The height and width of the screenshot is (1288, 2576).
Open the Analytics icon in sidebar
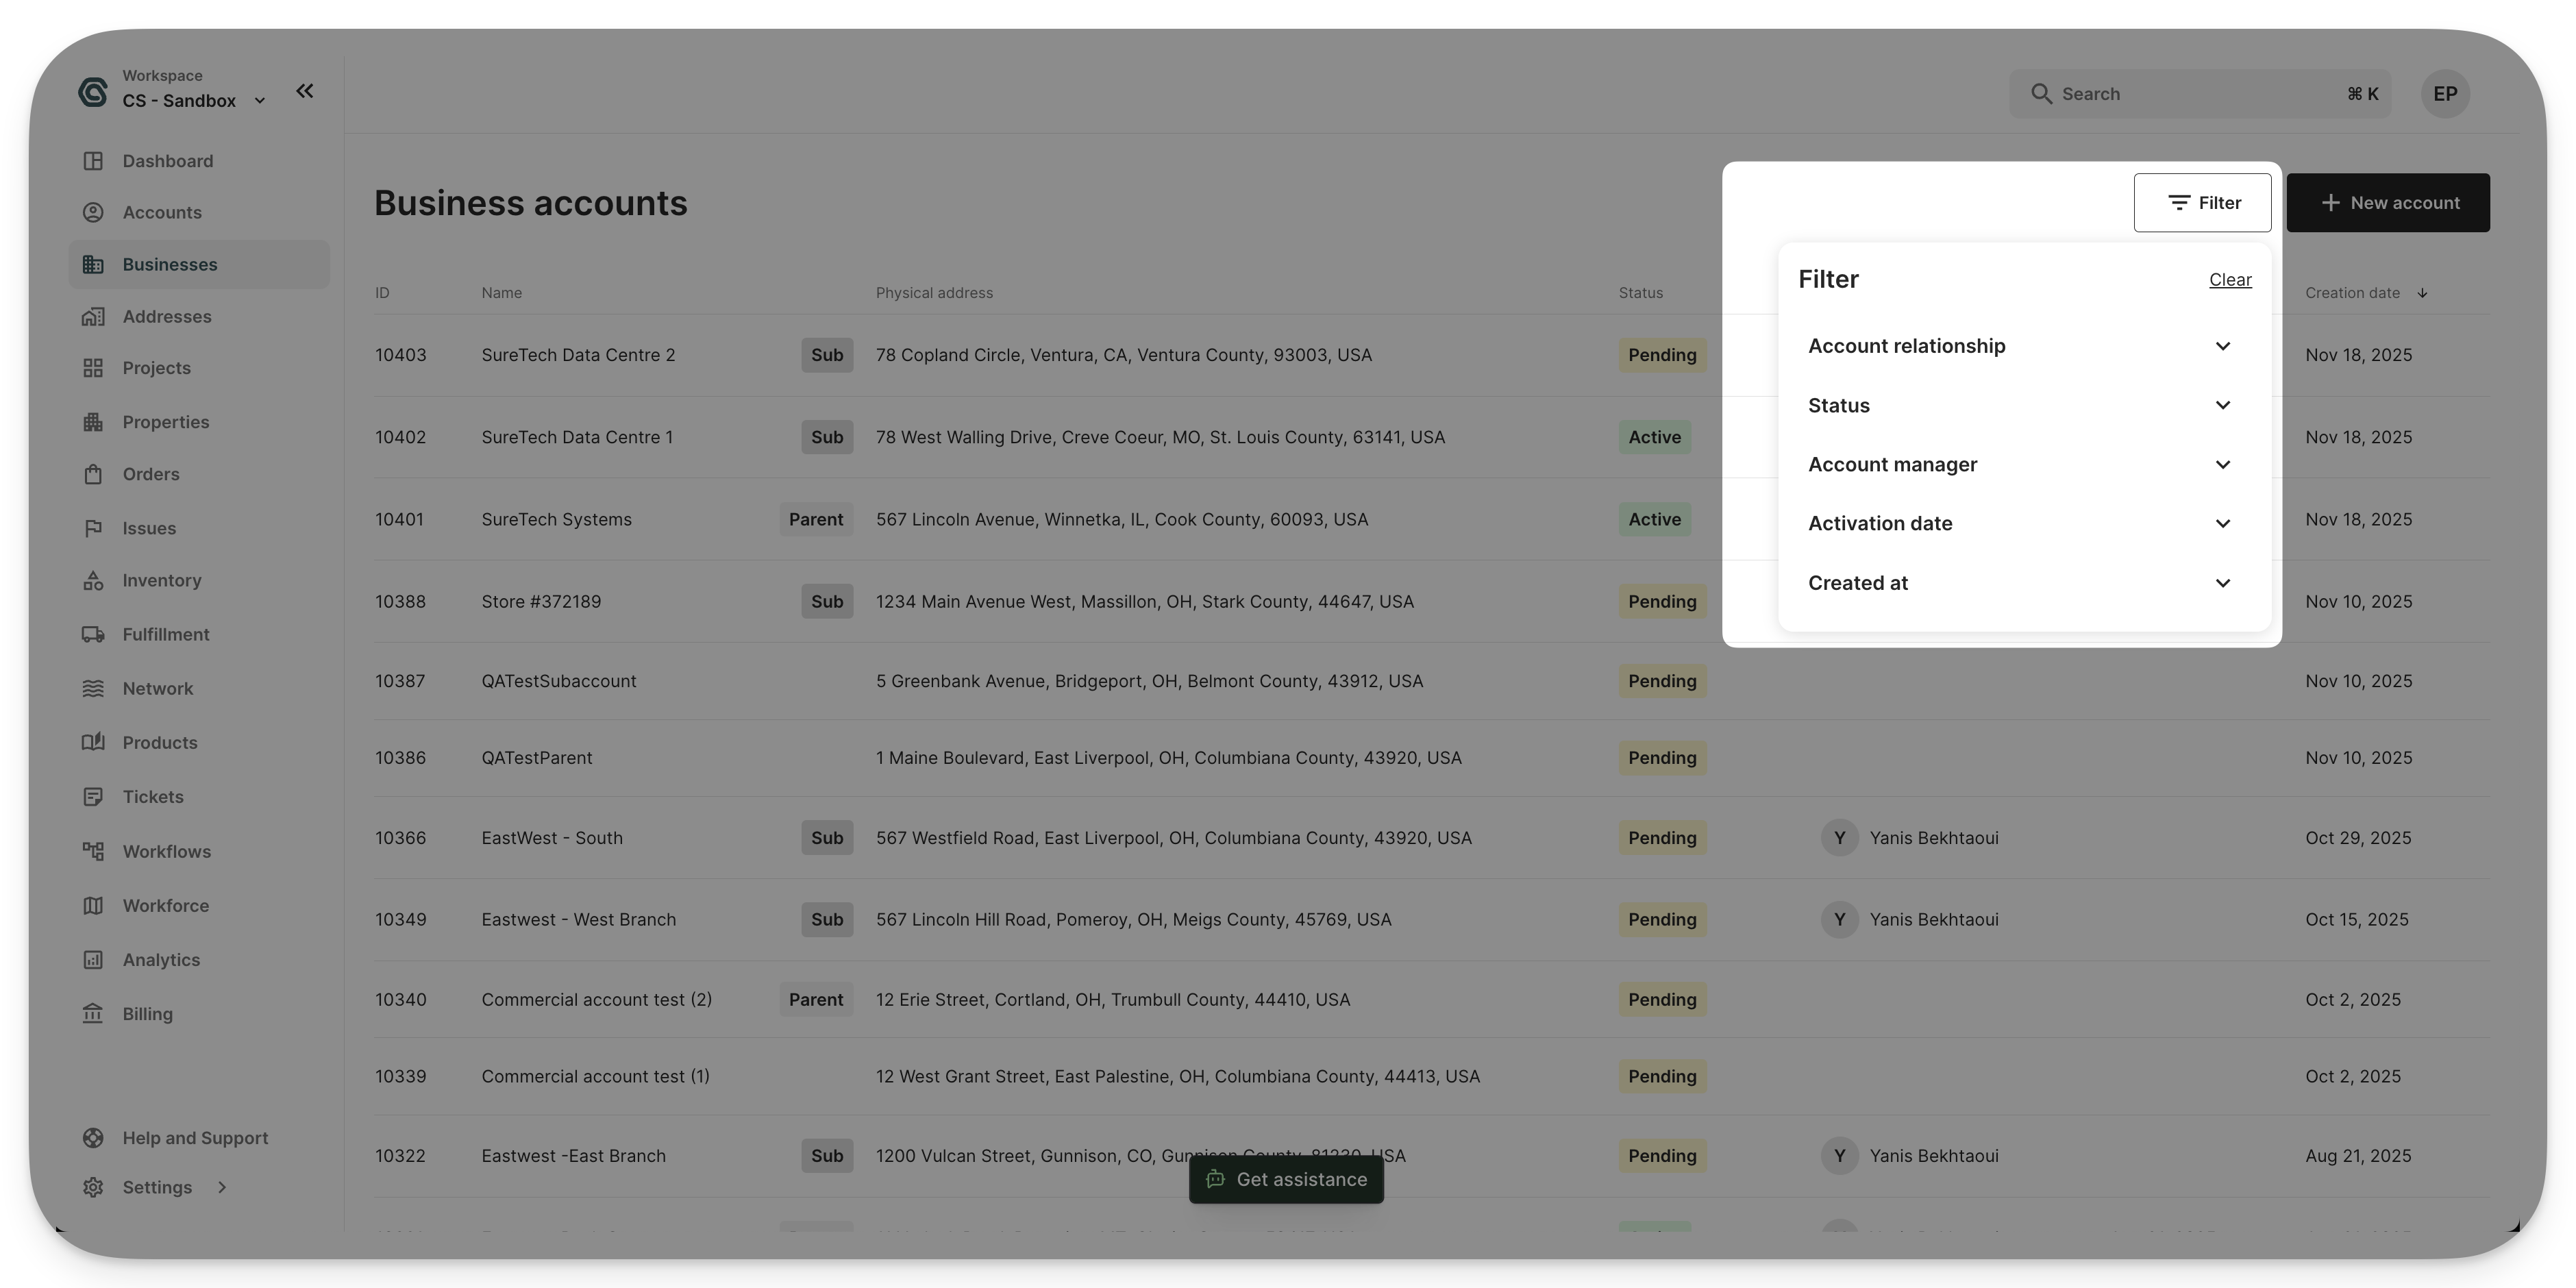93,959
